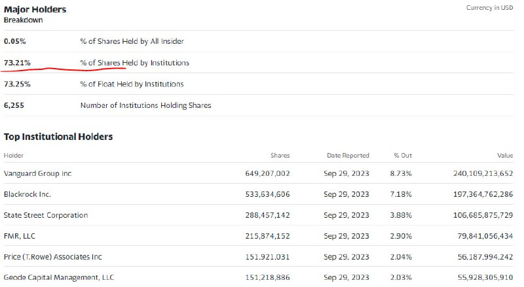Click the date reported in Geode's row
524x287 pixels.
pyautogui.click(x=346, y=278)
